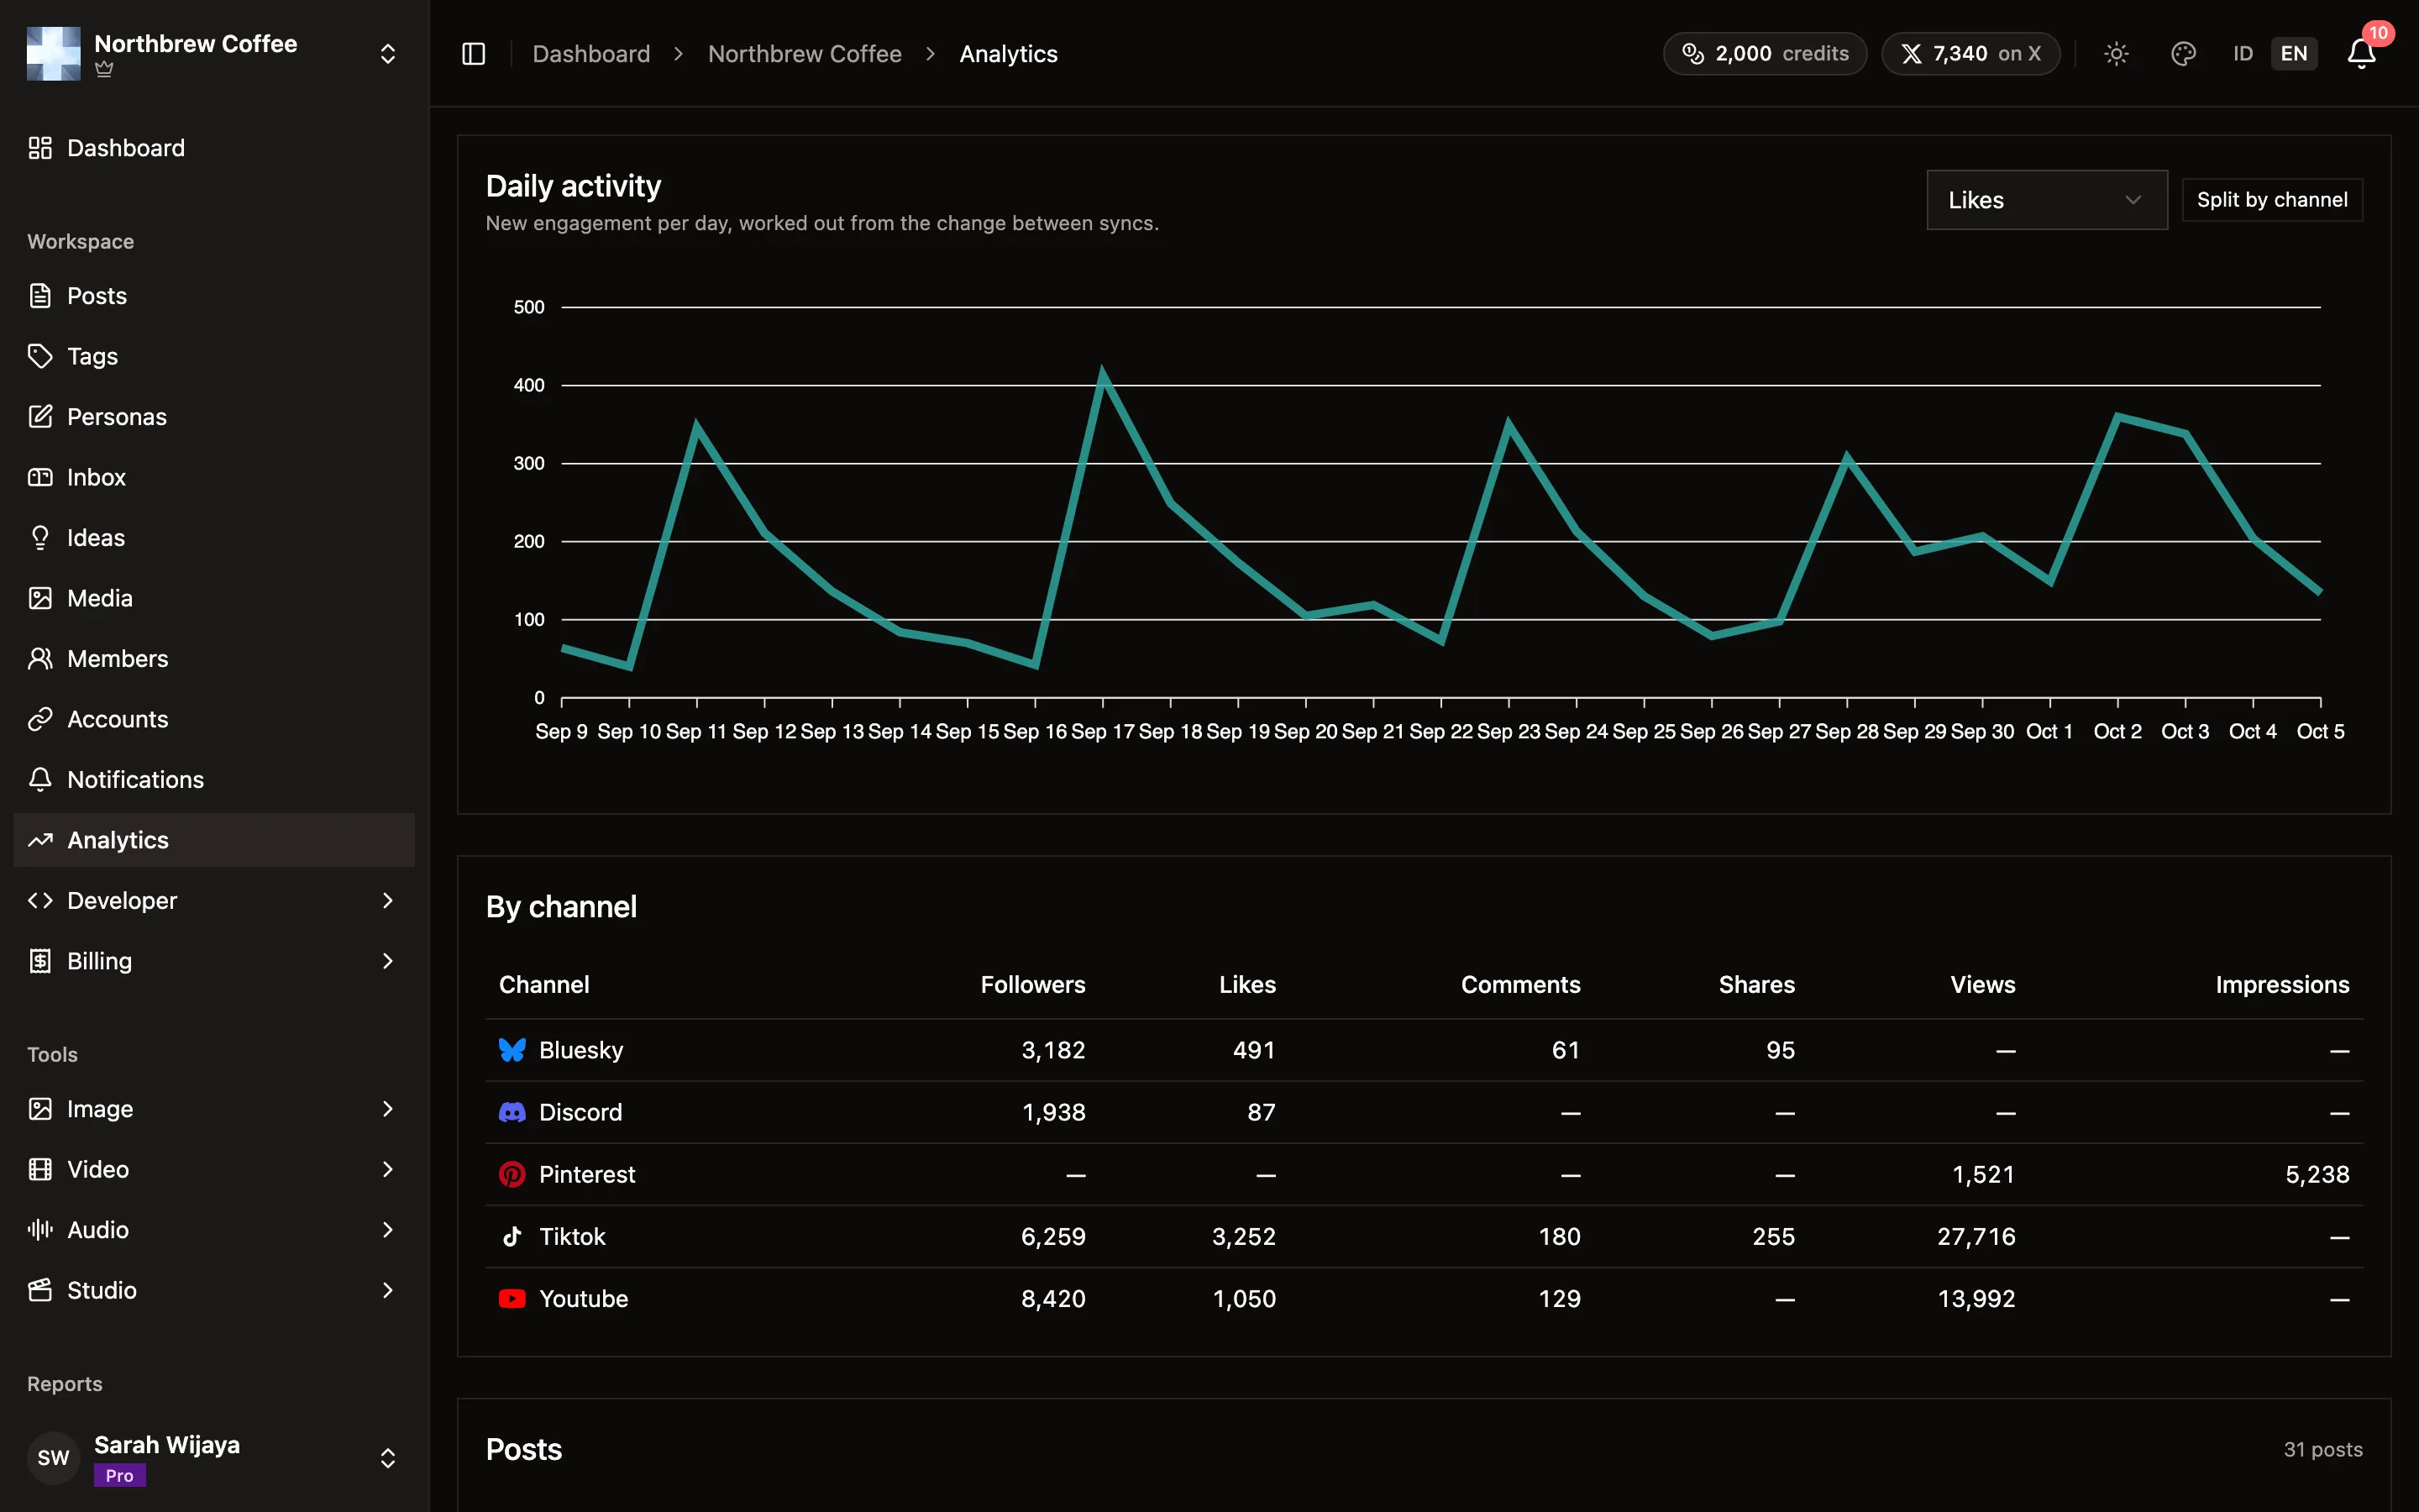Open Accounts in the sidebar
Image resolution: width=2419 pixels, height=1512 pixels.
[214, 719]
